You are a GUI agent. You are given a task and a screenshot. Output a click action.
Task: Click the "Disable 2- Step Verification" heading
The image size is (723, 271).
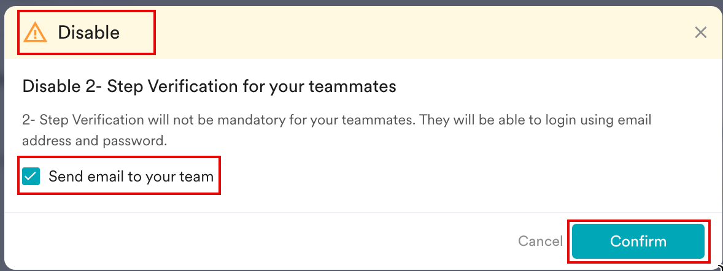(209, 86)
